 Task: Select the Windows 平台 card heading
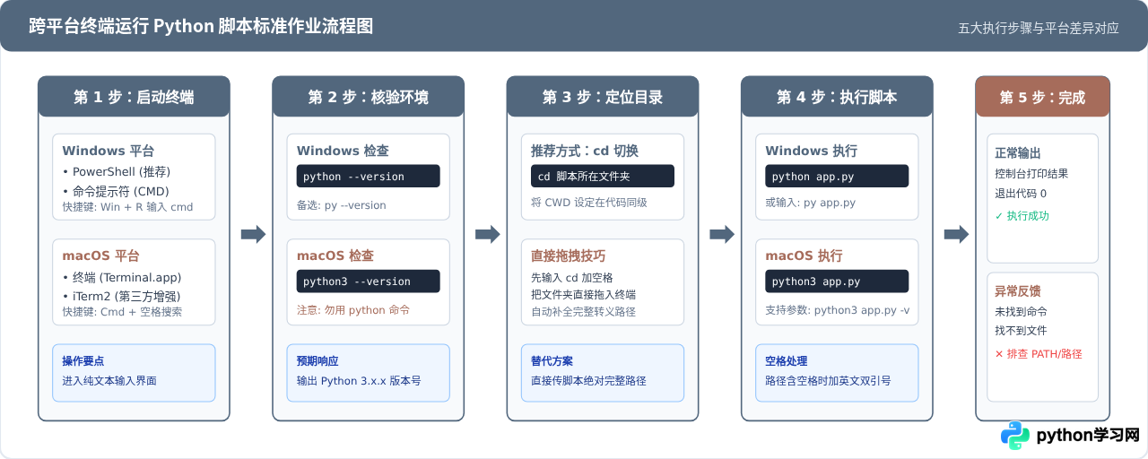108,151
